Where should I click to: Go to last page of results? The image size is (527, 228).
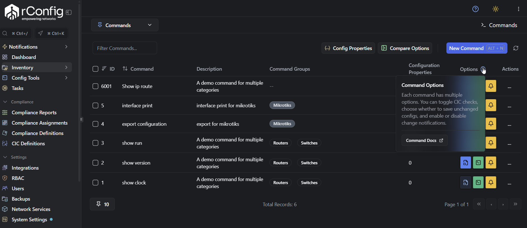(516, 204)
